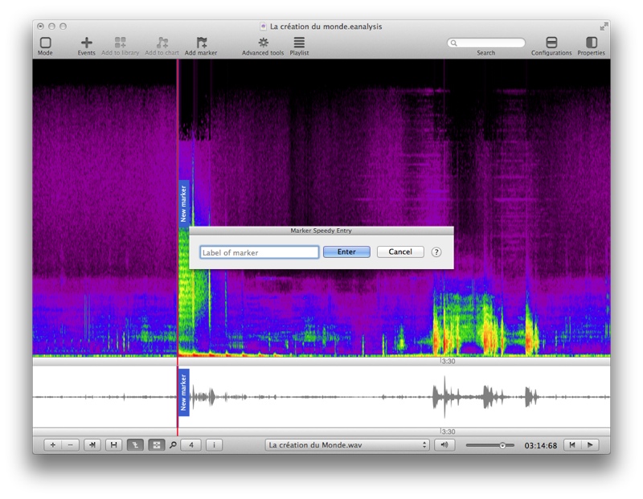Click the document icon in title bar
The height and width of the screenshot is (499, 643).
point(264,27)
